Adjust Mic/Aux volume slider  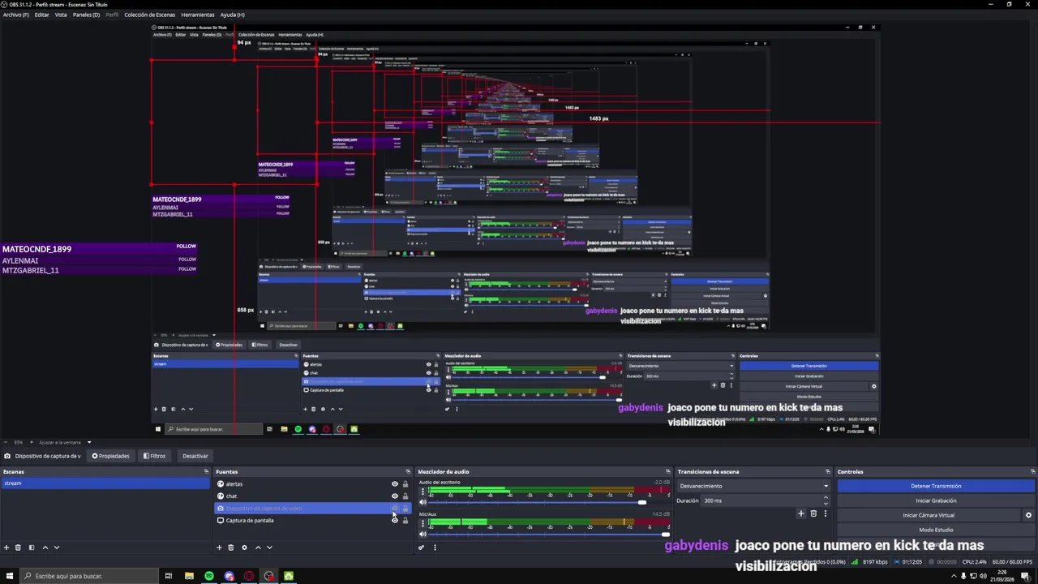tap(666, 534)
